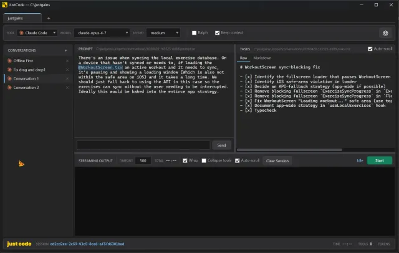Click the just code logo in status bar
399x253 pixels.
[19, 244]
